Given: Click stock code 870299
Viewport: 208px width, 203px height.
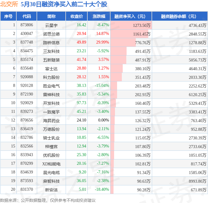Looking at the screenshot, I should tap(27, 163).
